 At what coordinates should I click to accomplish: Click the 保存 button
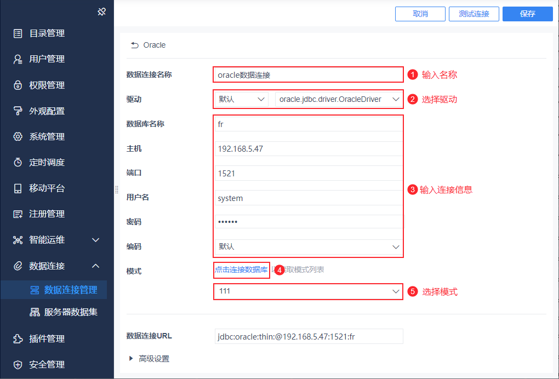click(x=528, y=14)
